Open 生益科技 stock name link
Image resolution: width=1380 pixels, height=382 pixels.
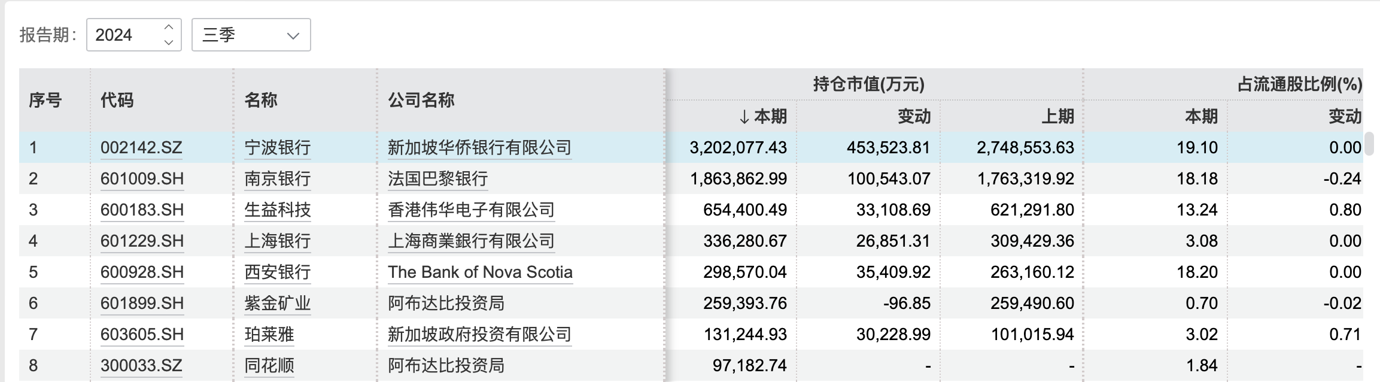point(277,210)
